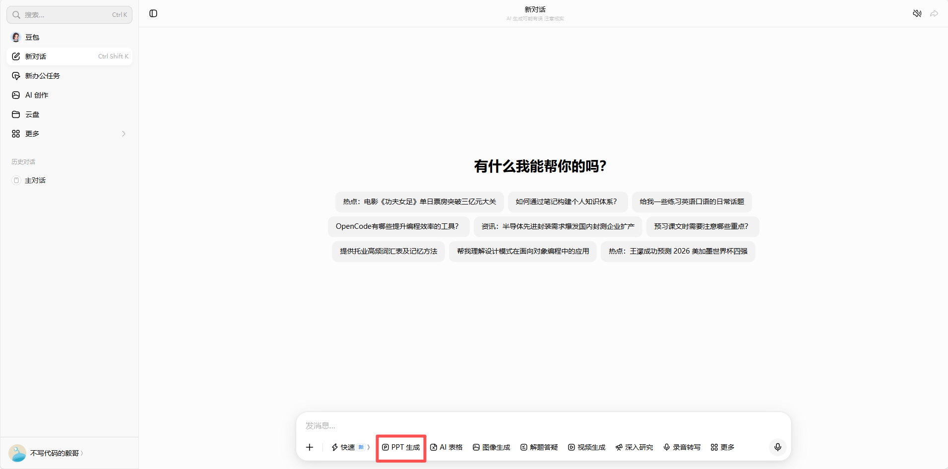Viewport: 948px width, 469px height.
Task: Toggle the sidebar collapse icon
Action: pyautogui.click(x=153, y=13)
